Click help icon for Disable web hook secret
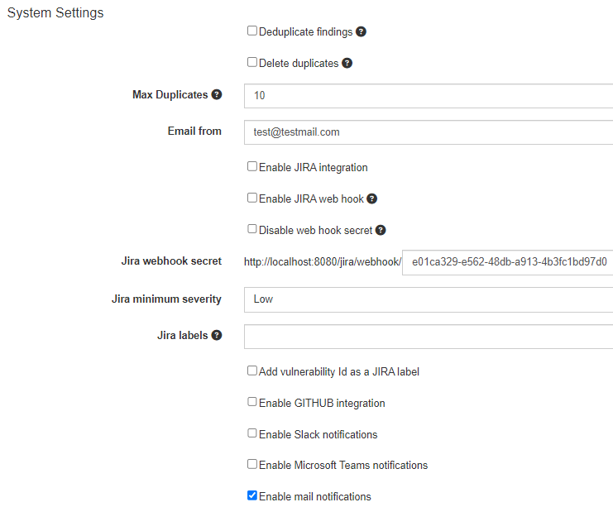The image size is (613, 507). coord(381,231)
